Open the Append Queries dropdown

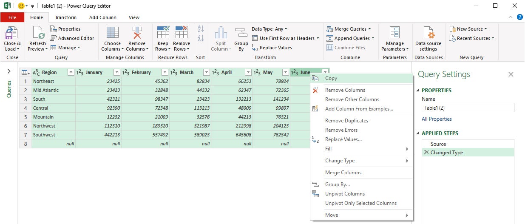coord(351,38)
